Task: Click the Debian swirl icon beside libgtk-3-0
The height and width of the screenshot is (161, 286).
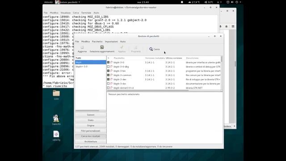Action: coord(111,63)
